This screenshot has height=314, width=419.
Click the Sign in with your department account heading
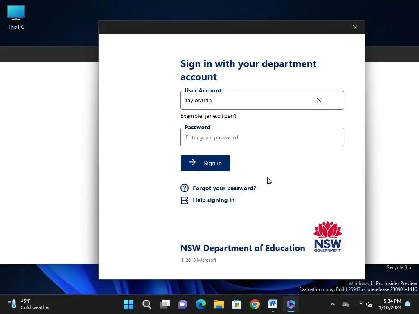(x=248, y=70)
